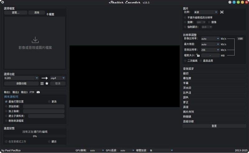Click the VBR mode button
249x153 pixels.
[x=240, y=39]
